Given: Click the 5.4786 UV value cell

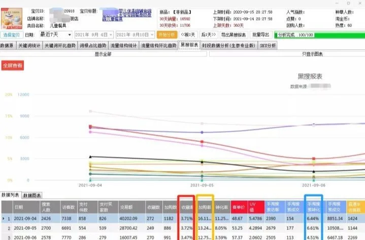Looking at the screenshot, I should [x=256, y=219].
